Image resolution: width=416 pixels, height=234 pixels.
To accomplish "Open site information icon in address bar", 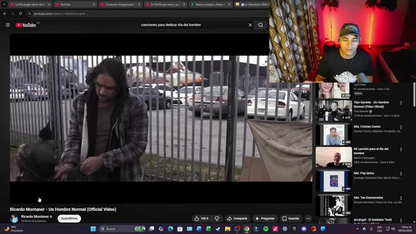I will (30, 14).
